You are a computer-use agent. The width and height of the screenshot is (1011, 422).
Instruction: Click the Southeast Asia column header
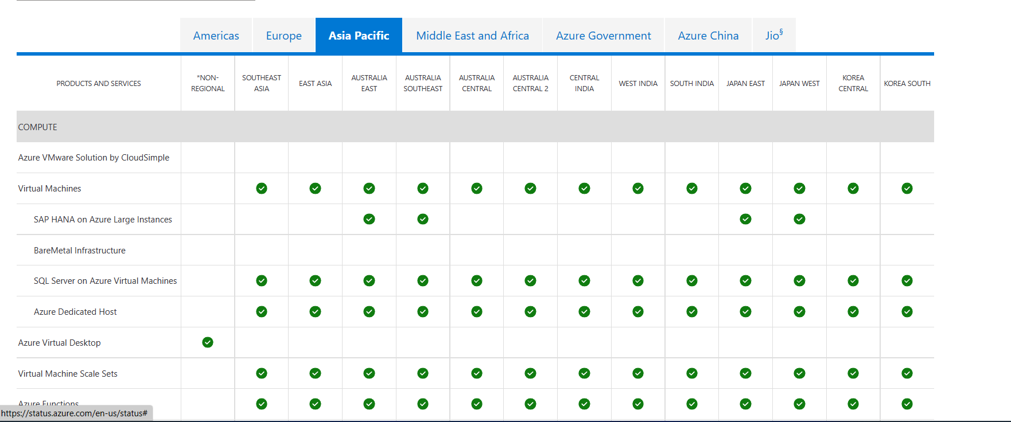(x=262, y=83)
